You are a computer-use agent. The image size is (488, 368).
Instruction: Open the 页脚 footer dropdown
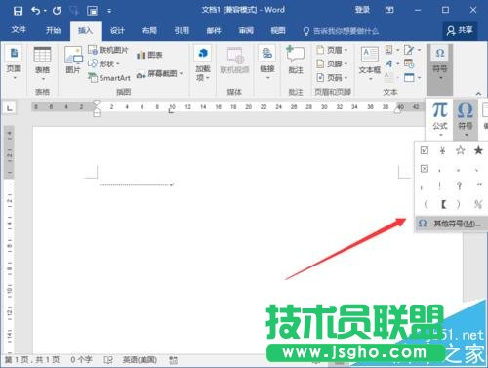[x=332, y=63]
